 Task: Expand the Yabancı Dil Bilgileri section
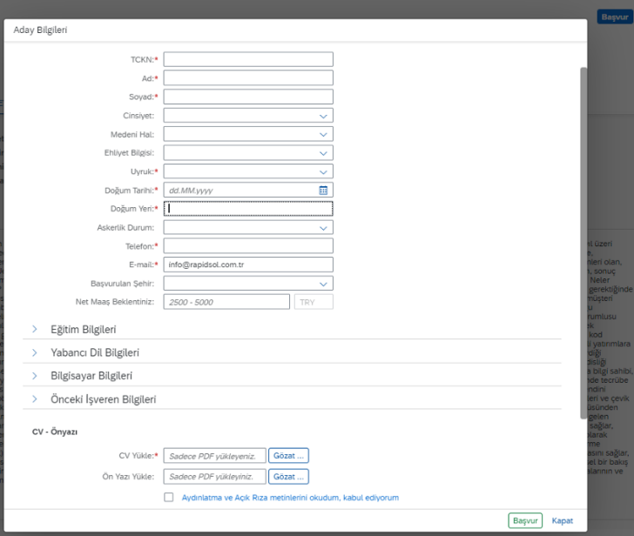(35, 352)
